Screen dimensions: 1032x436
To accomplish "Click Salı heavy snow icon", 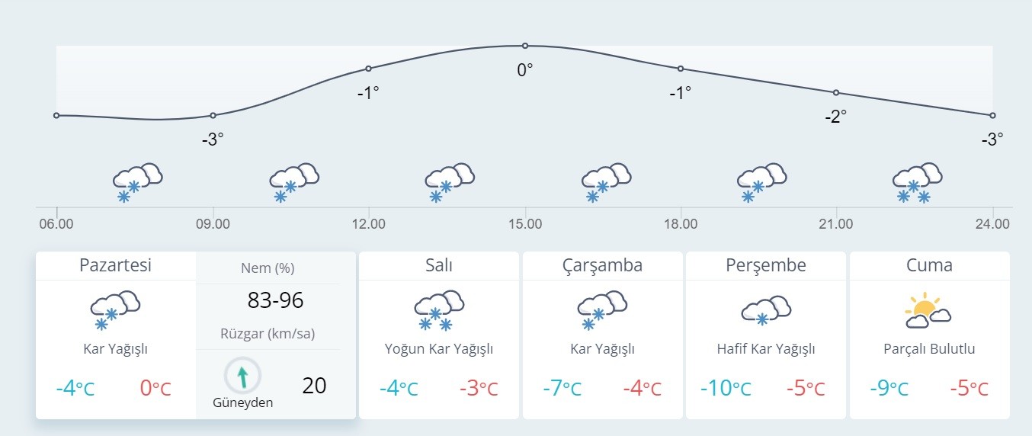I will 438,310.
